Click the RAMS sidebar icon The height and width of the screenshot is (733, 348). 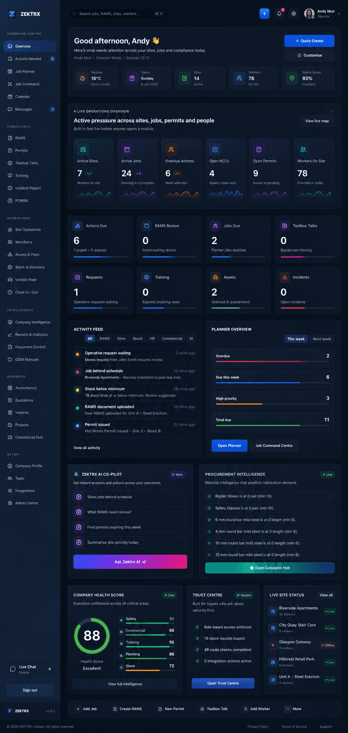pos(10,138)
